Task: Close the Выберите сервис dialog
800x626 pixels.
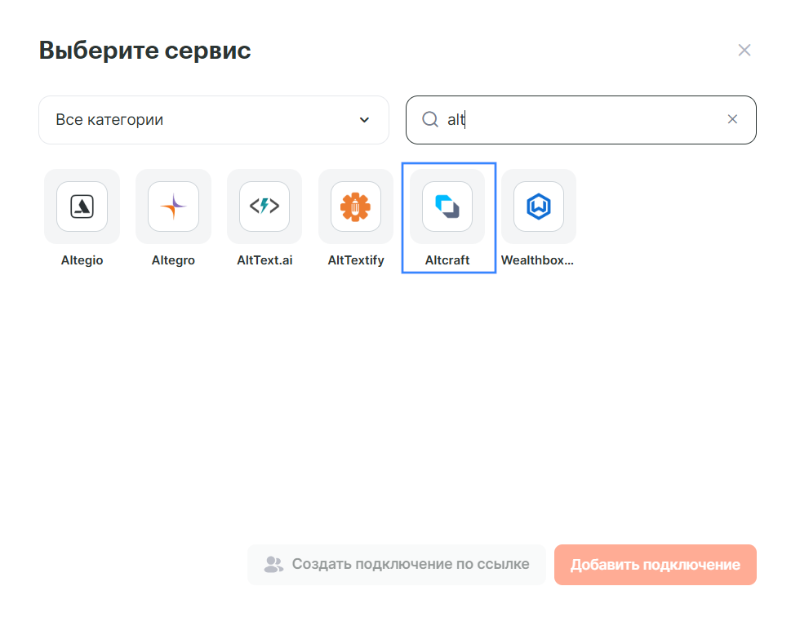Action: click(x=744, y=51)
